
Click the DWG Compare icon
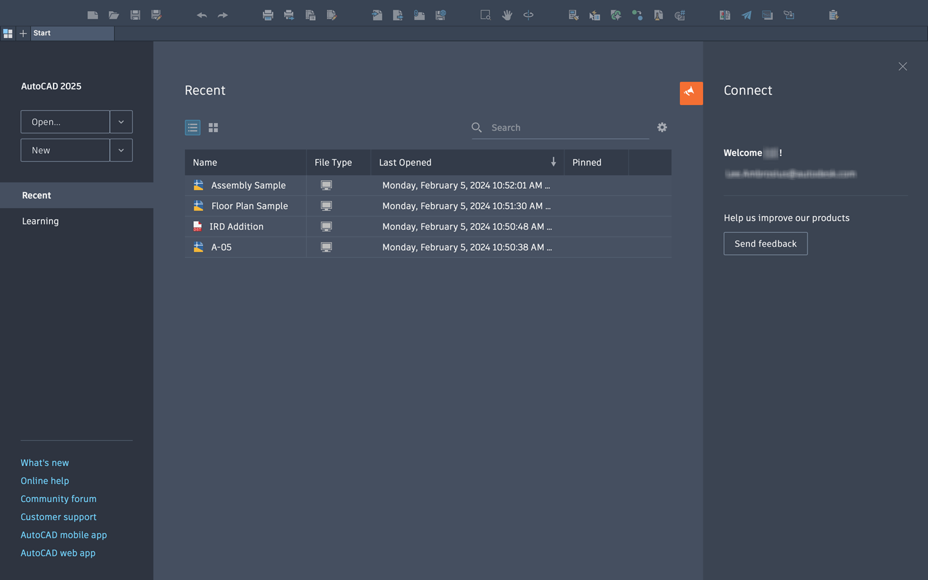point(725,15)
